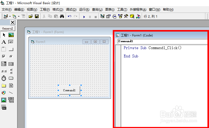The image size is (209, 128).
Task: Select the Image control tool
Action: tap(4, 100)
